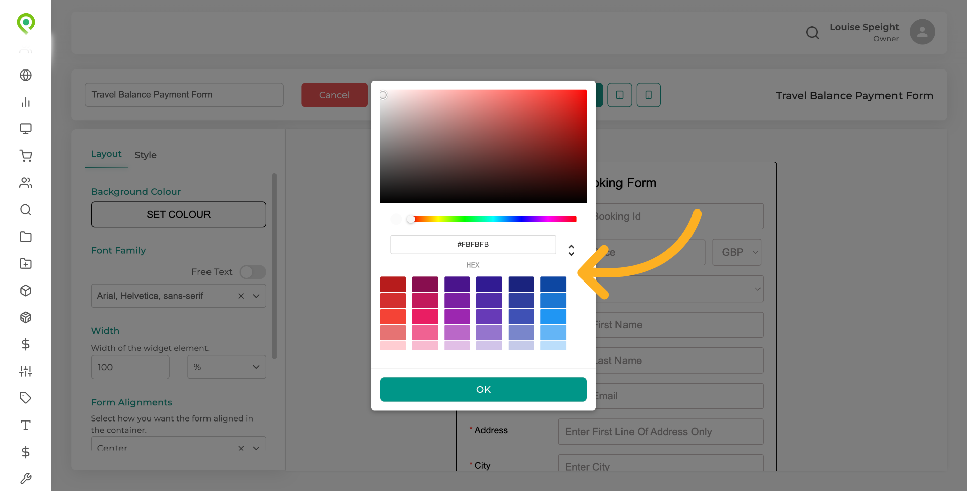
Task: Select the tag icon in the sidebar
Action: coord(25,398)
